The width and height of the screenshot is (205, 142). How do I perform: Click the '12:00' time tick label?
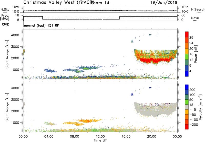click(x=100, y=137)
